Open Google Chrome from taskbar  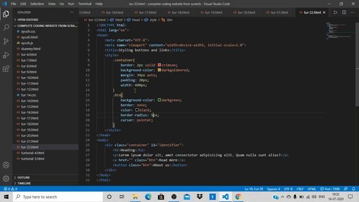coord(238,197)
